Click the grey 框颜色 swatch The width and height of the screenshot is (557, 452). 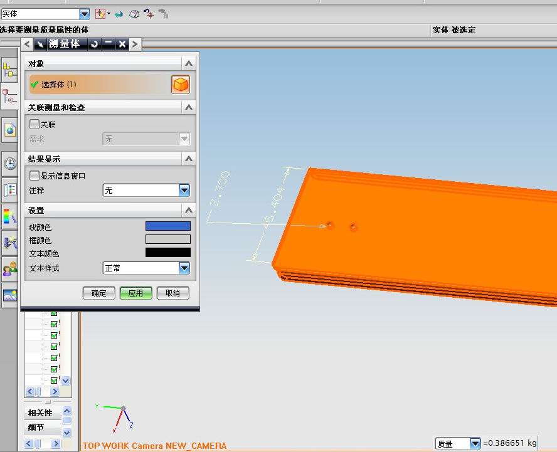[168, 239]
